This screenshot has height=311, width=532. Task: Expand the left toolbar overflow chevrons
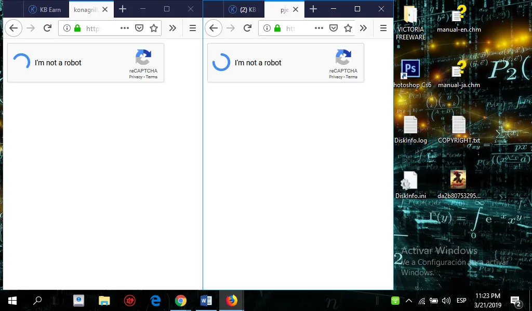pos(172,28)
